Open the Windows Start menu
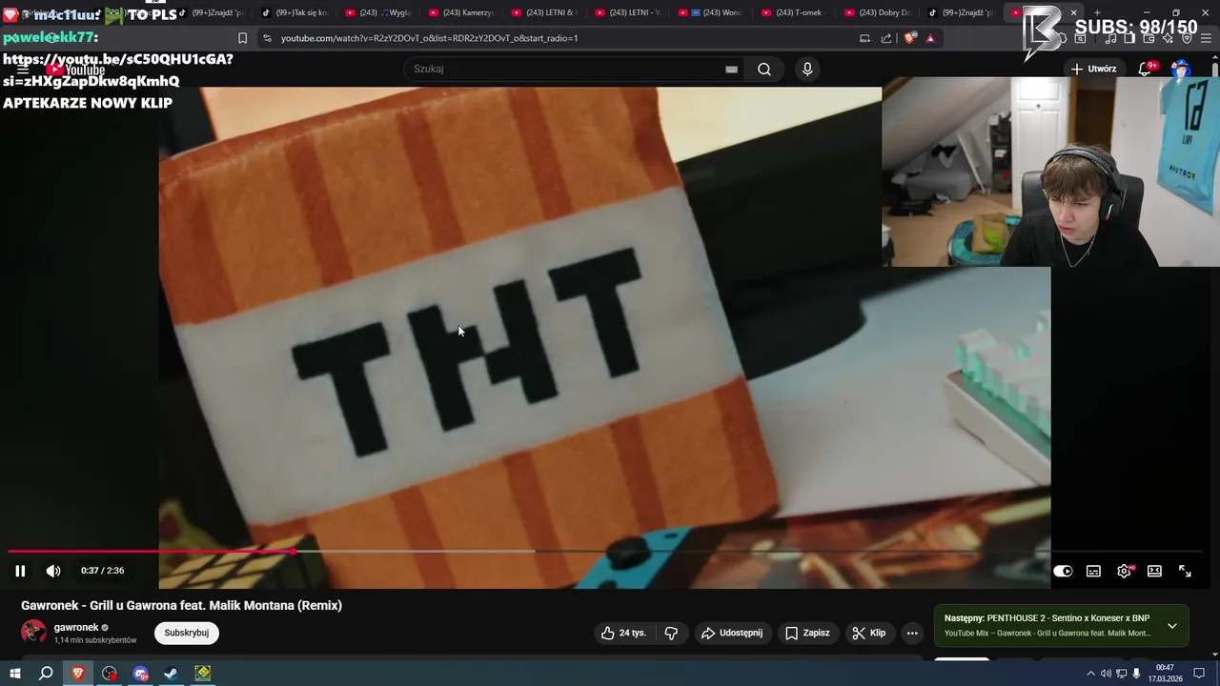 (14, 673)
